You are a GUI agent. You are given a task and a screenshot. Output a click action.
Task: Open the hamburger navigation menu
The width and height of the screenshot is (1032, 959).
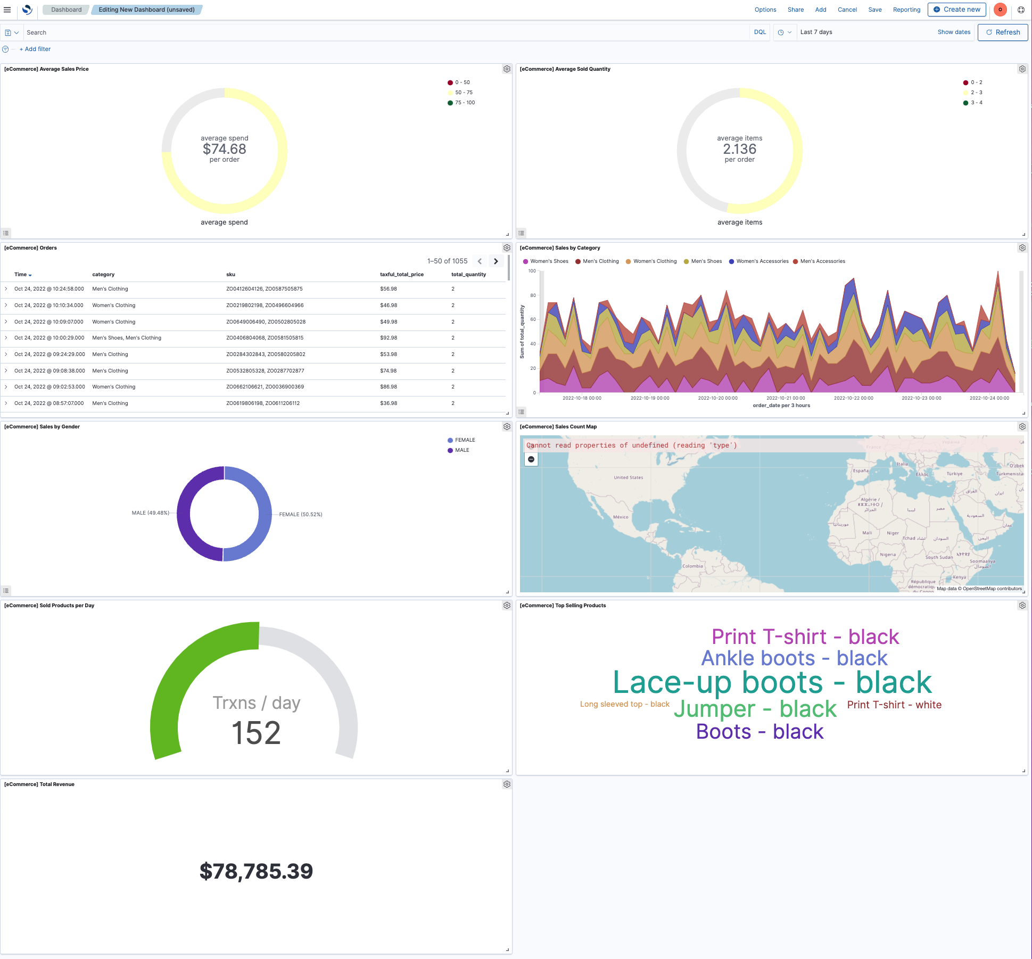click(7, 10)
